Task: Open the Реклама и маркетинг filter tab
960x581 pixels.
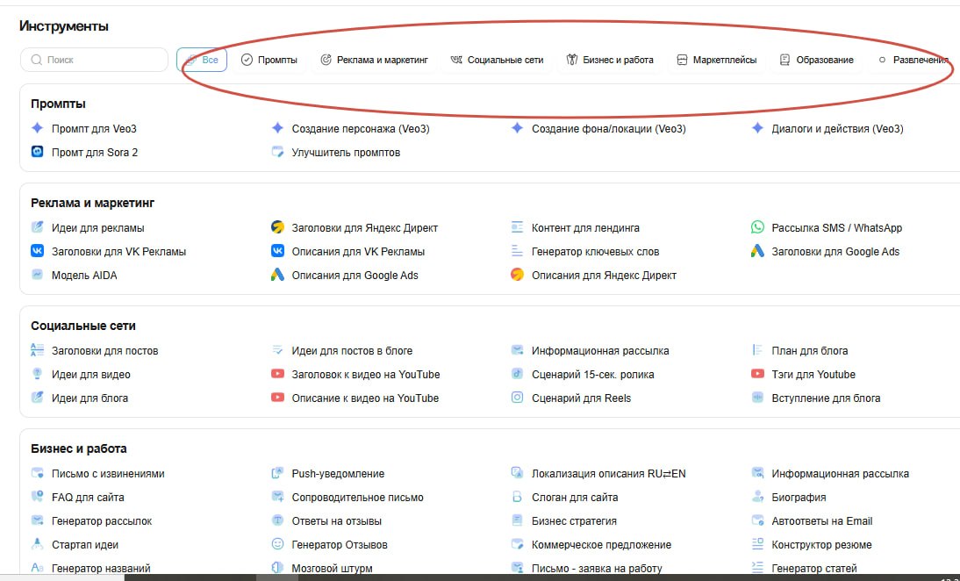Action: pyautogui.click(x=374, y=60)
